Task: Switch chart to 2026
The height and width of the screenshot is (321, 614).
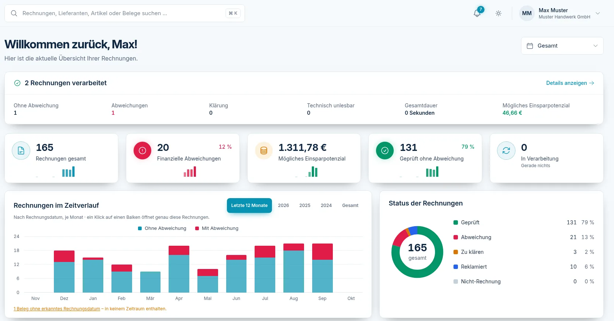Action: point(283,206)
